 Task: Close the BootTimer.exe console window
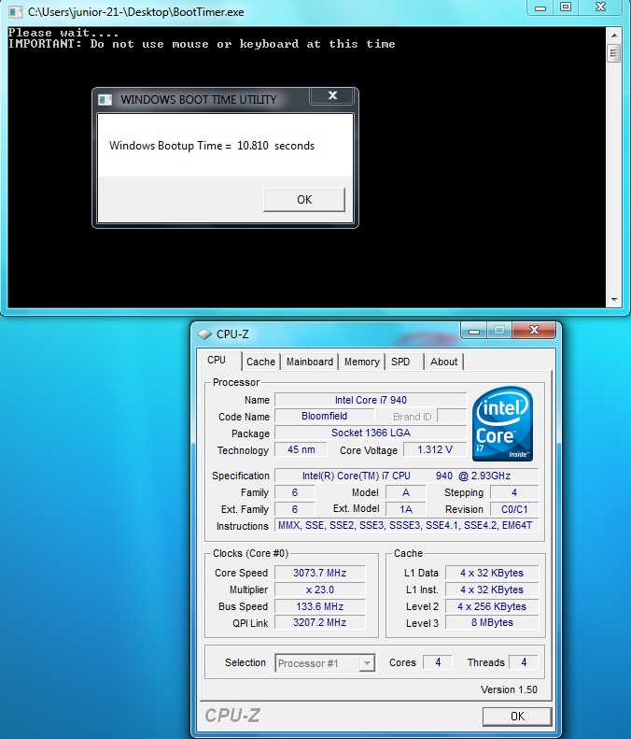600,7
